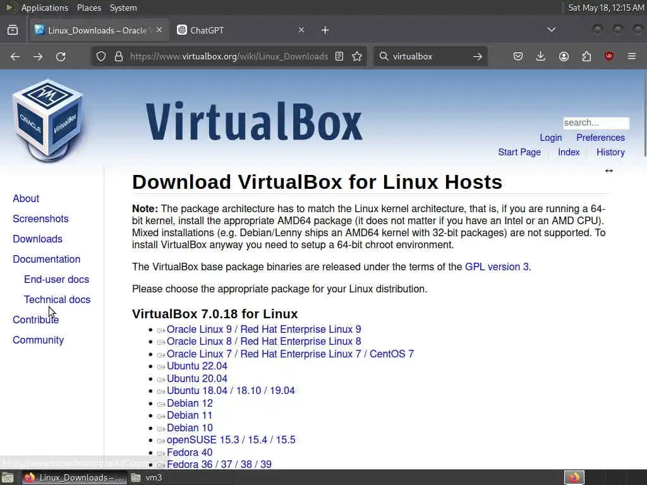Open the Preferences link

(x=600, y=138)
